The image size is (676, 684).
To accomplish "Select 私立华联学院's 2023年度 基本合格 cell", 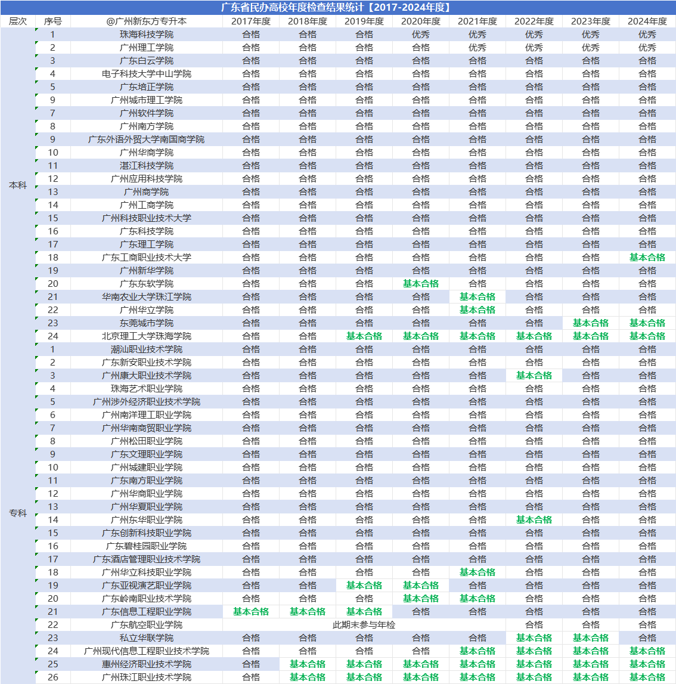I will coord(591,637).
